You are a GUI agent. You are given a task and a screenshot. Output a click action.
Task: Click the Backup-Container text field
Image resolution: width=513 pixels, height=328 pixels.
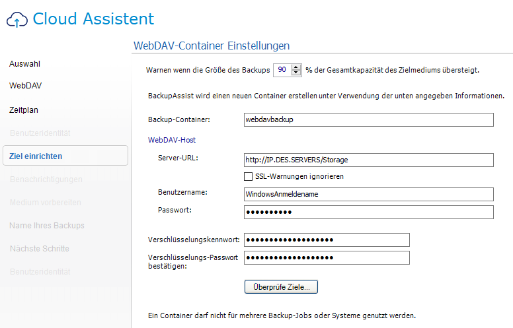pos(368,119)
